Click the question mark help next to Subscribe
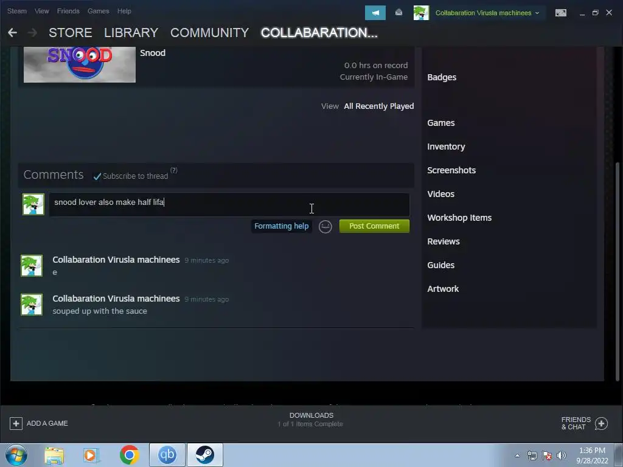Viewport: 623px width, 467px height. [x=173, y=170]
